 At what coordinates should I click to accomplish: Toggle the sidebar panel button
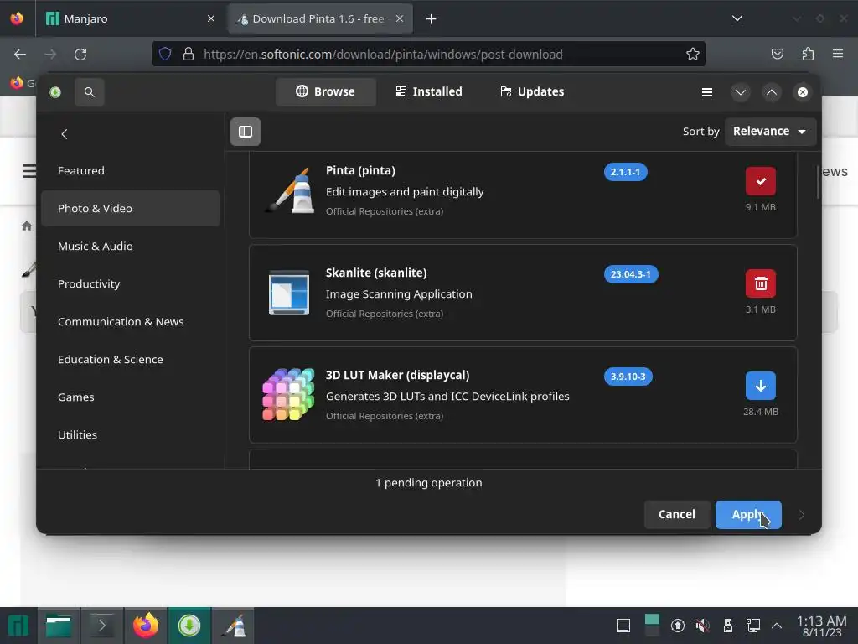tap(246, 132)
